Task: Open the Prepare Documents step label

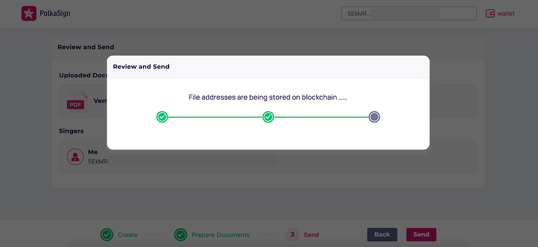Action: point(221,235)
